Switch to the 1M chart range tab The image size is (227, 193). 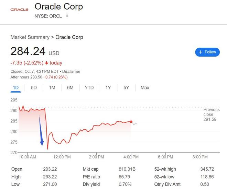pos(52,88)
